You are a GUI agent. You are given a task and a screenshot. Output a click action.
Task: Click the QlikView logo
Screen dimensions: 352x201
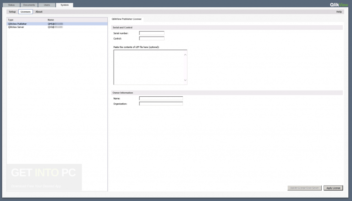tap(339, 5)
